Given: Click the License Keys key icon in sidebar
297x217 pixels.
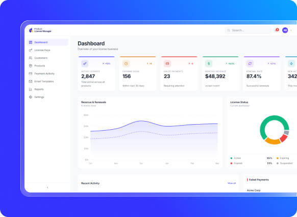Looking at the screenshot, I should click(31, 50).
